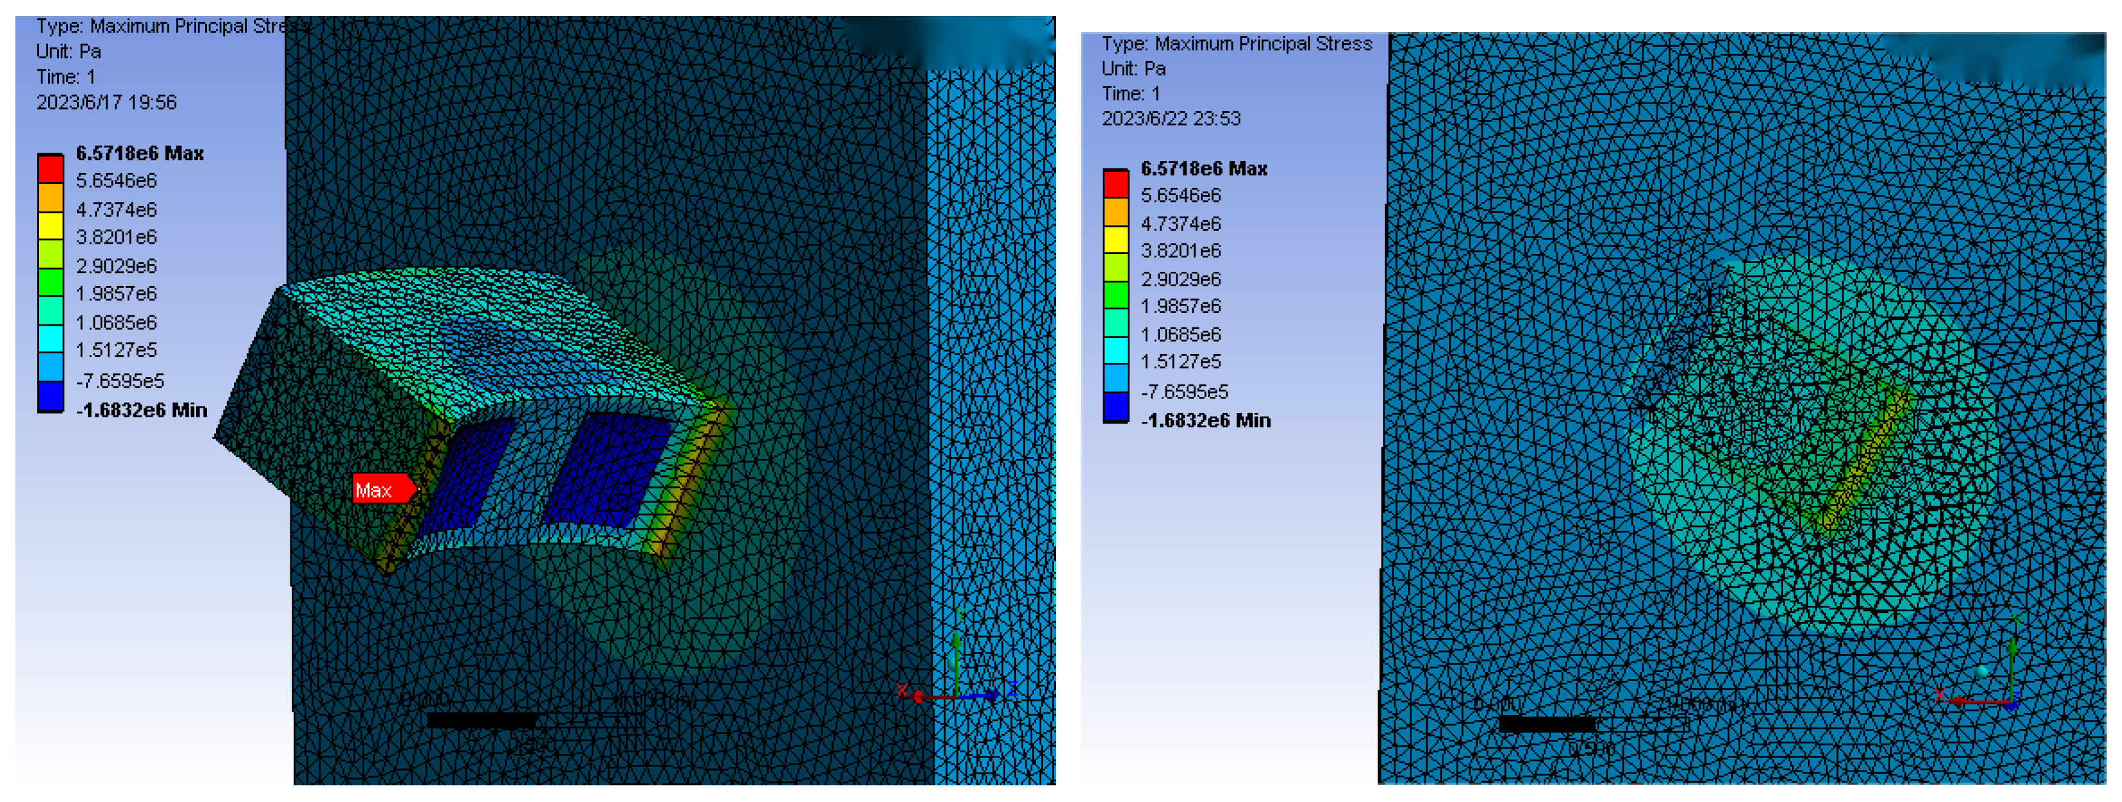Image resolution: width=2122 pixels, height=802 pixels.
Task: Click the right view's triad cyan isometric ball
Action: [x=1983, y=673]
